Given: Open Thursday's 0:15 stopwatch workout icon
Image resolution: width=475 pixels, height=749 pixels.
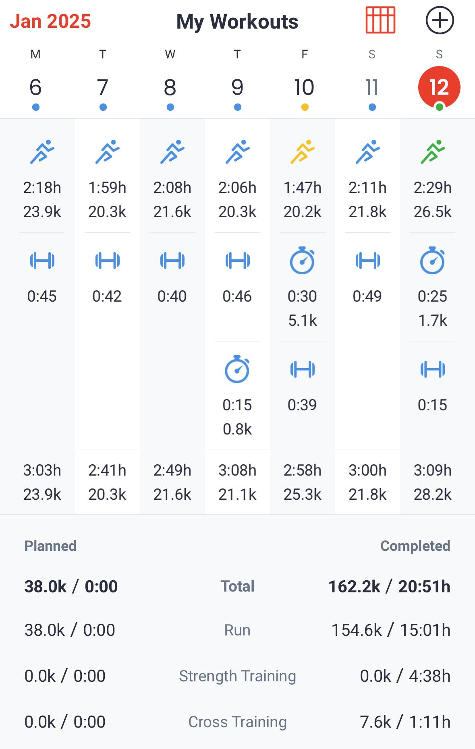Looking at the screenshot, I should point(237,369).
